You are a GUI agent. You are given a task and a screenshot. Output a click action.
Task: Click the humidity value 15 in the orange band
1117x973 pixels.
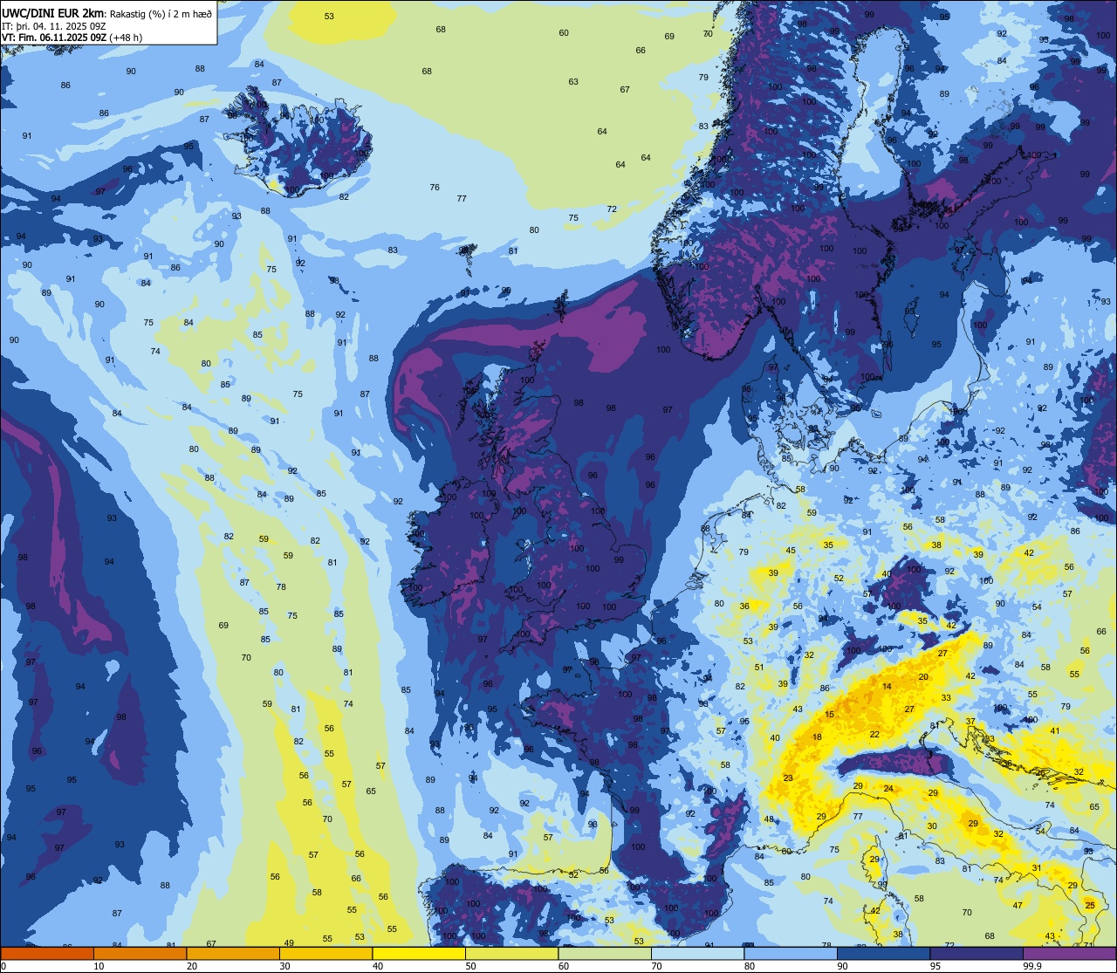[x=829, y=715]
